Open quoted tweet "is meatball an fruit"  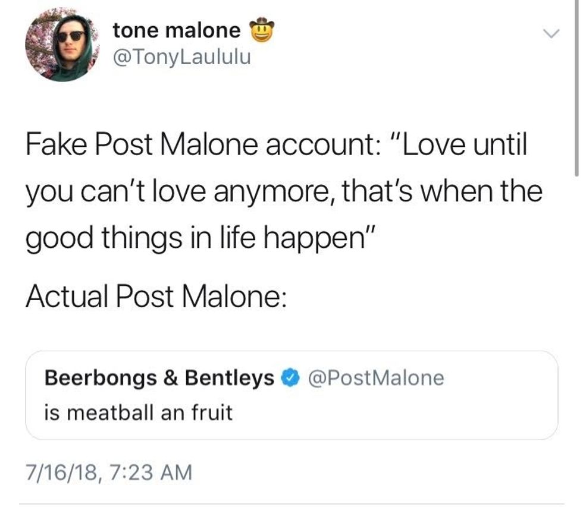pos(138,412)
